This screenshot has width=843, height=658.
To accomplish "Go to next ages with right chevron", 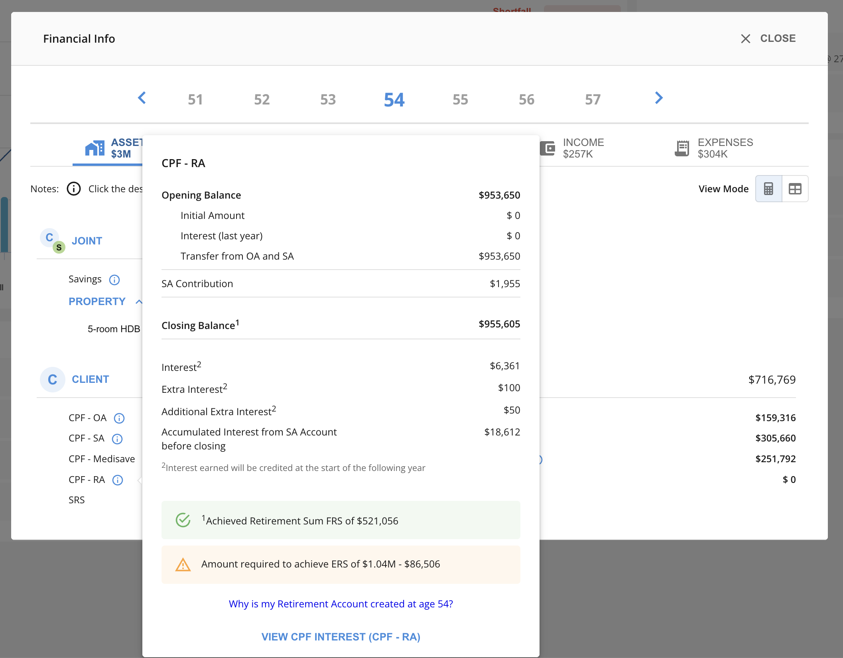I will [659, 98].
